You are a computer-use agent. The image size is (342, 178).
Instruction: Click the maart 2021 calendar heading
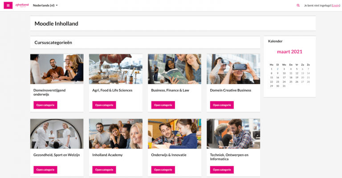289,52
